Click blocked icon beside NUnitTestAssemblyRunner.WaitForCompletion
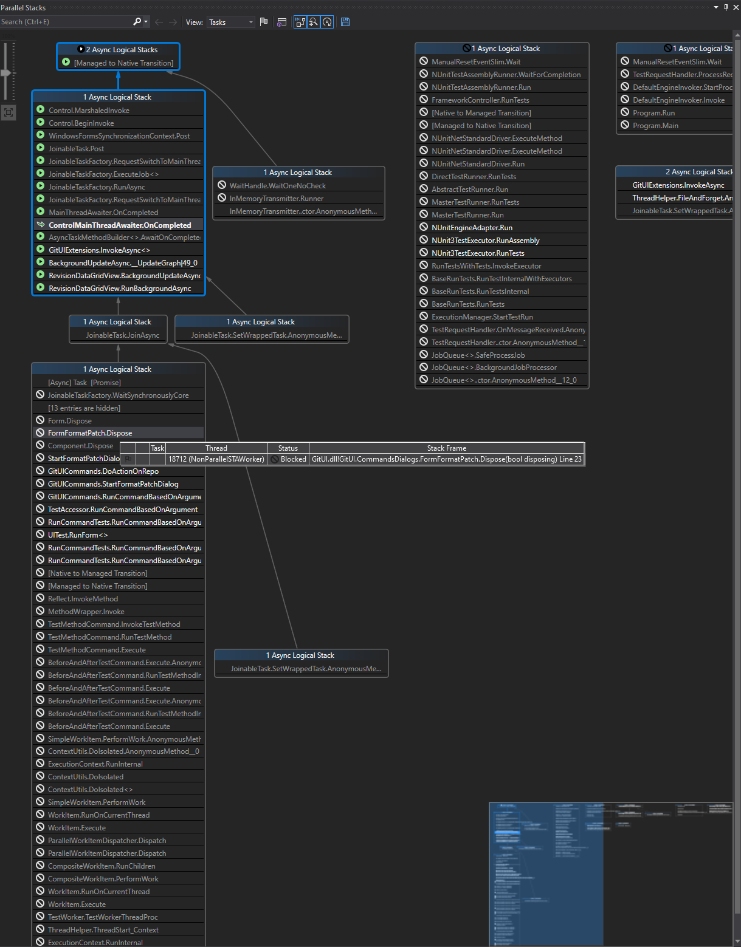This screenshot has height=947, width=741. [424, 74]
